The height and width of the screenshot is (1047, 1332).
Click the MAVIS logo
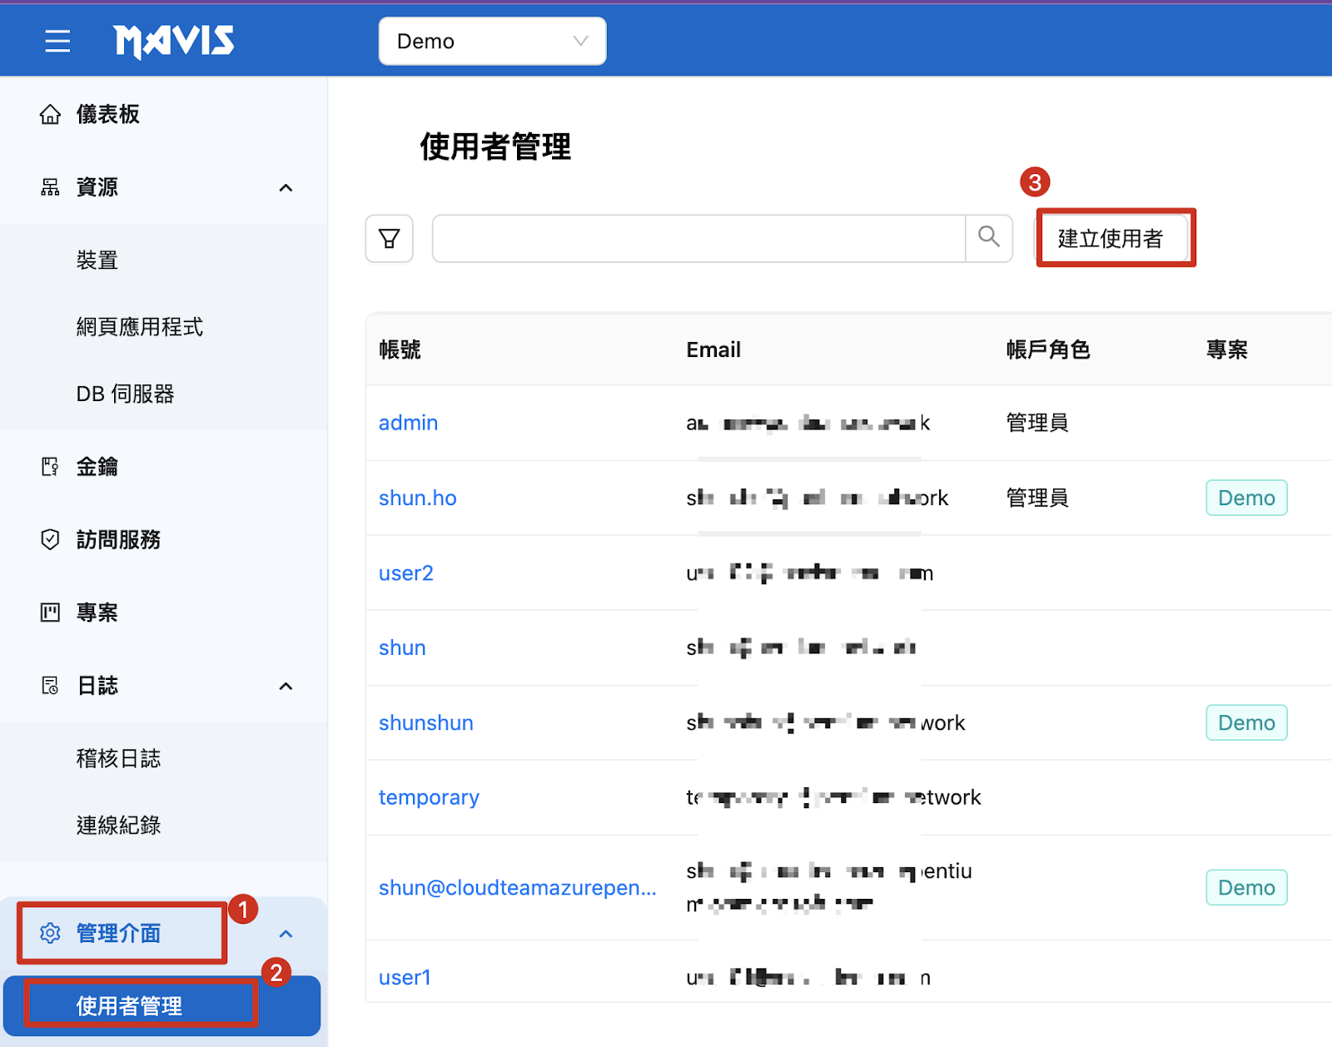pos(173,41)
